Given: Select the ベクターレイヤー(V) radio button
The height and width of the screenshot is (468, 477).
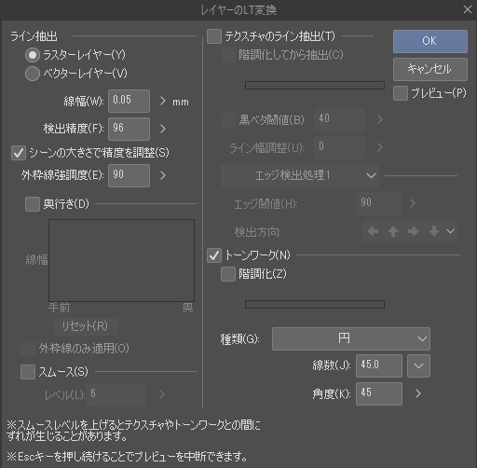Looking at the screenshot, I should tap(33, 74).
